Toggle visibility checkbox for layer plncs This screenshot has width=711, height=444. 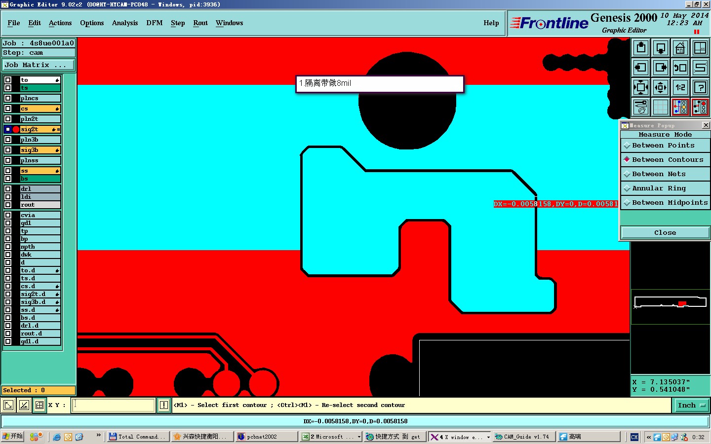[x=8, y=98]
